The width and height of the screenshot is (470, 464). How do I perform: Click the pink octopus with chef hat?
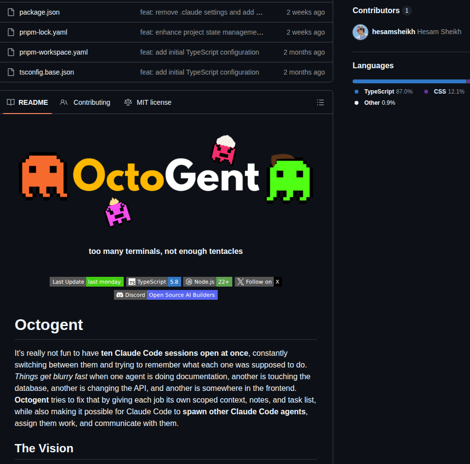coord(224,150)
